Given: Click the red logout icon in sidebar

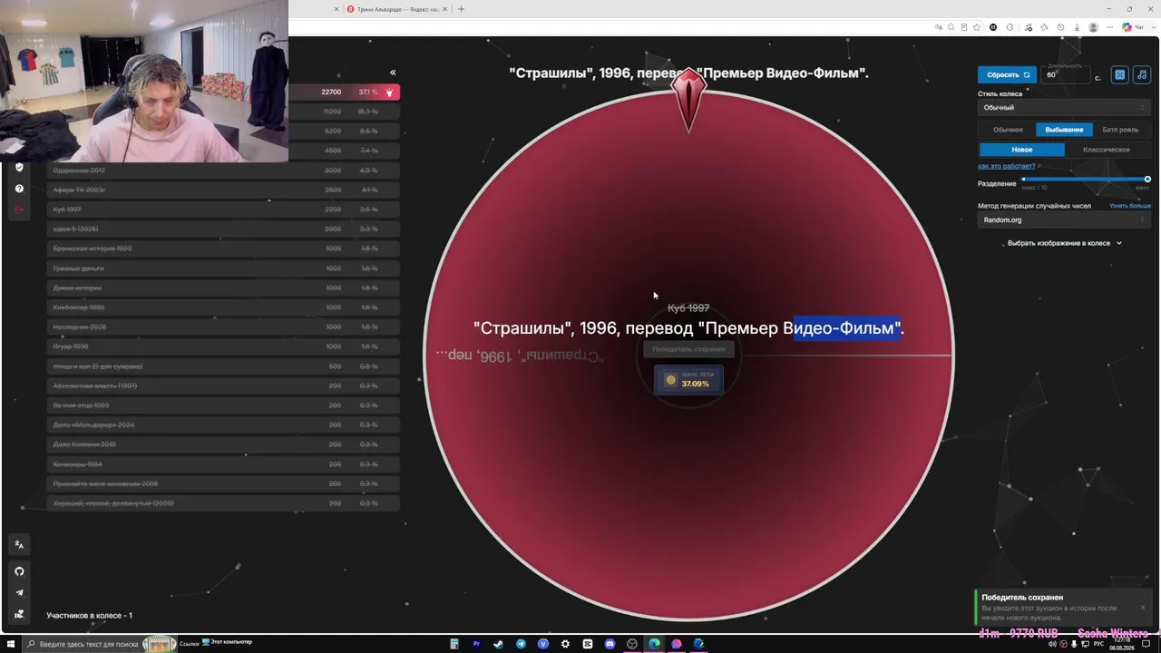Looking at the screenshot, I should point(19,210).
